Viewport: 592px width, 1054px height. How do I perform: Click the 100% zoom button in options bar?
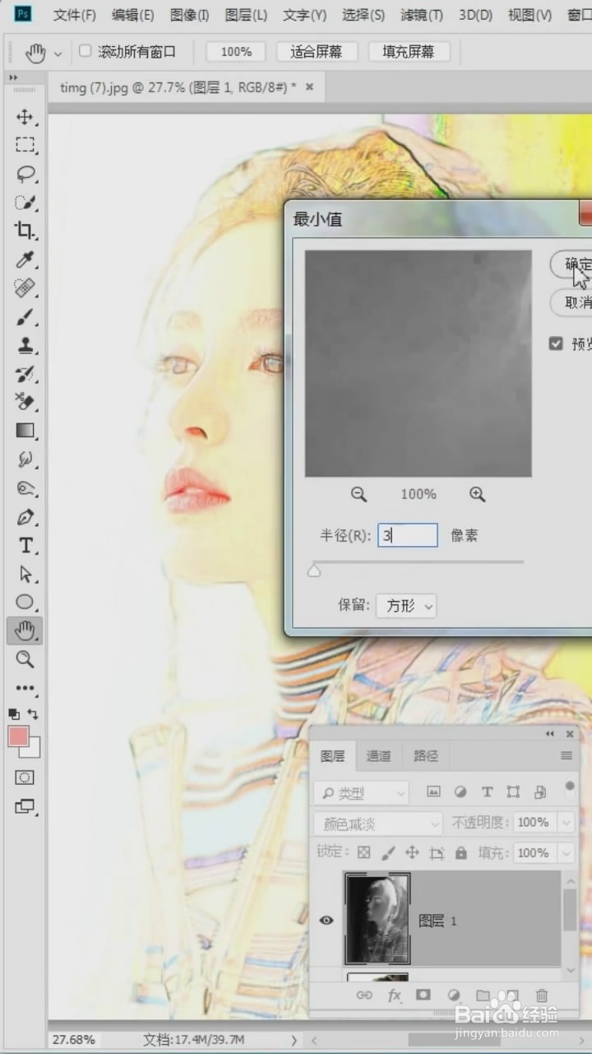click(236, 52)
